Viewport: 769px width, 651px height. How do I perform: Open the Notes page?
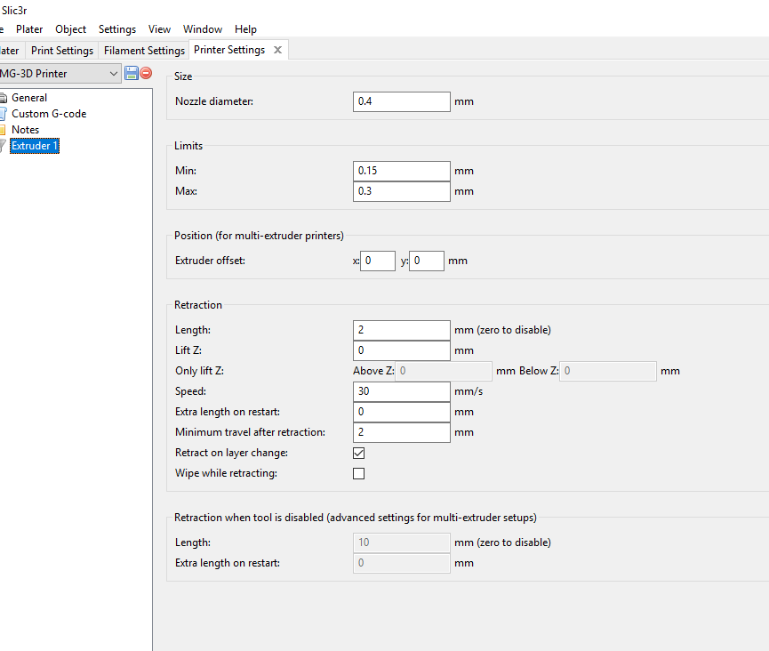pyautogui.click(x=25, y=130)
